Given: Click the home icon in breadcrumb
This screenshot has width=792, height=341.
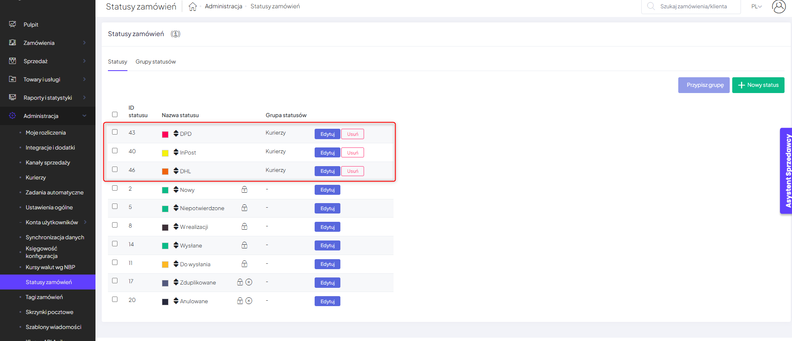Looking at the screenshot, I should (x=193, y=7).
